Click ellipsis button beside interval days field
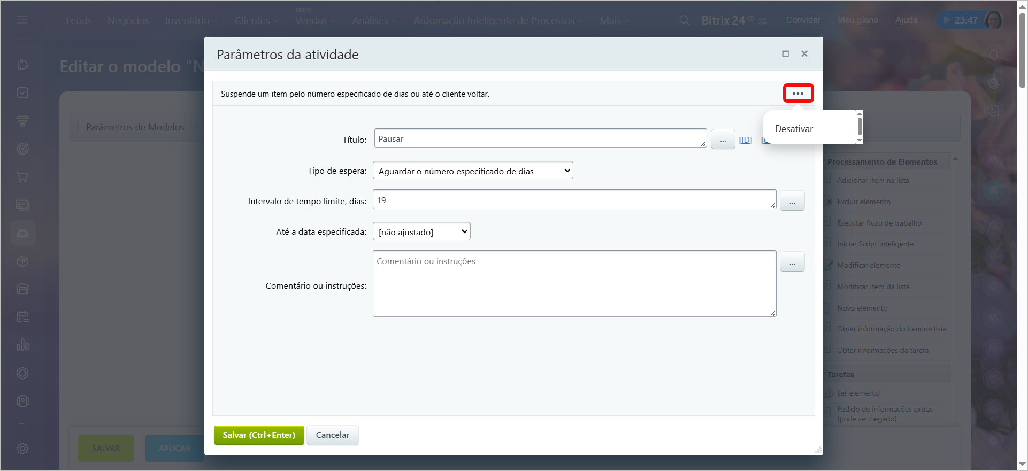The image size is (1028, 471). coord(792,202)
